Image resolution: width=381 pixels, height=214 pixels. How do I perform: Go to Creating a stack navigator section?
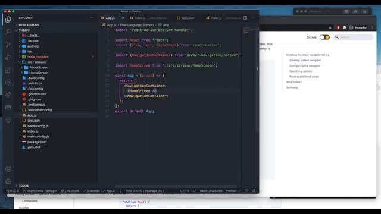tap(305, 60)
